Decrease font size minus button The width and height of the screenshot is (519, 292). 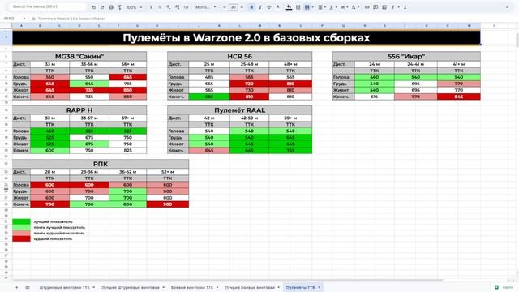pyautogui.click(x=225, y=7)
